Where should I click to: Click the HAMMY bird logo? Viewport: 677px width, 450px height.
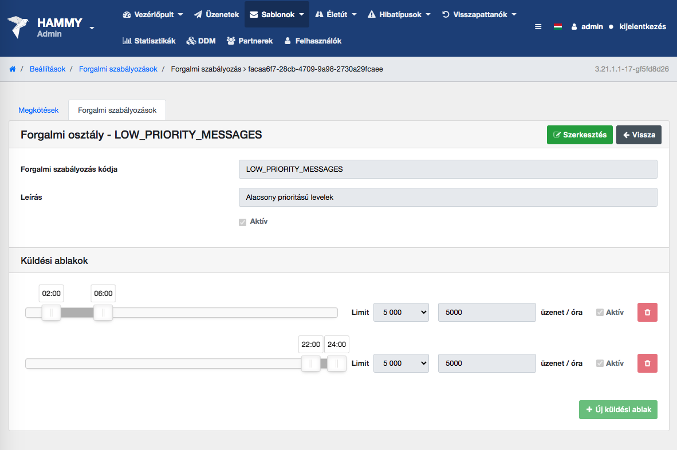pos(18,27)
